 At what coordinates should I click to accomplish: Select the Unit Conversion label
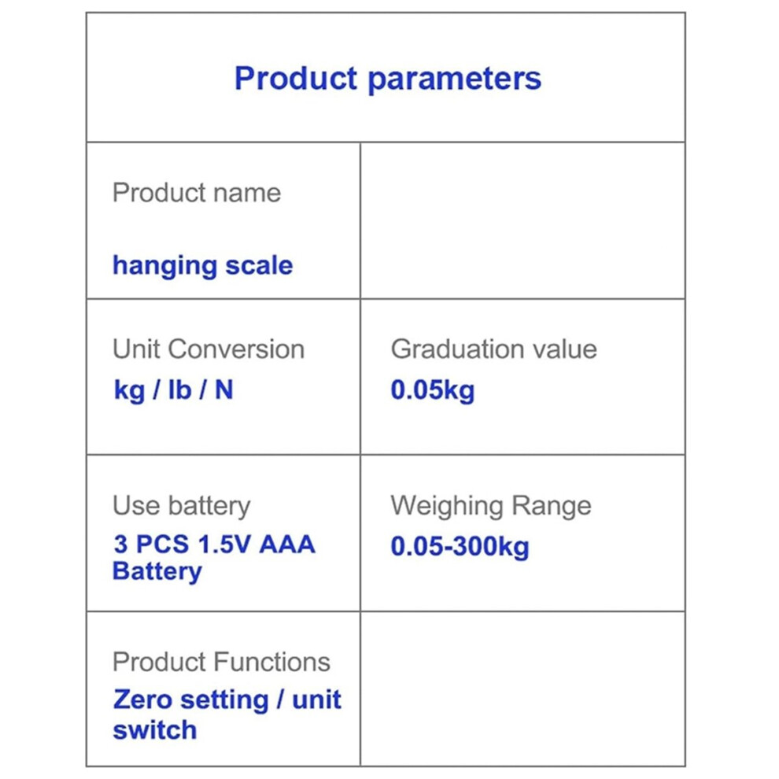209,349
